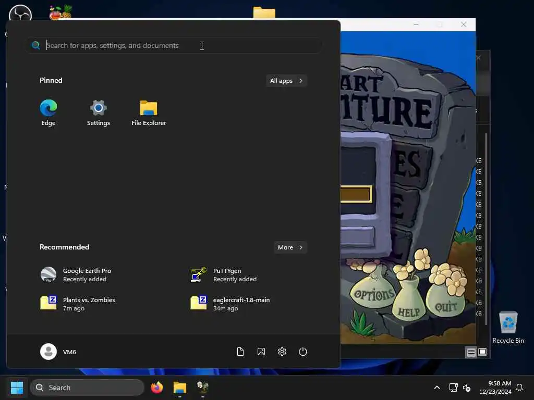Open the notifications bell icon
The image size is (534, 400).
[x=519, y=387]
